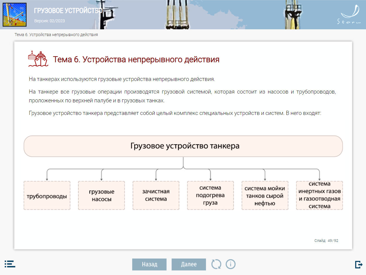Select the зачистная система diagram box
This screenshot has width=366, height=275.
pyautogui.click(x=156, y=195)
